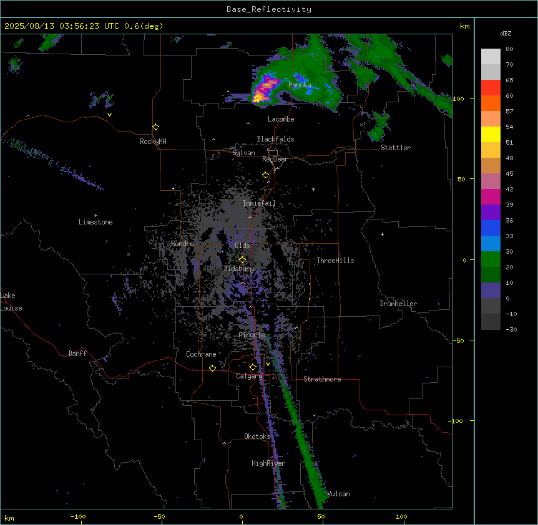Click the Strathmore label
The height and width of the screenshot is (525, 538).
[322, 379]
